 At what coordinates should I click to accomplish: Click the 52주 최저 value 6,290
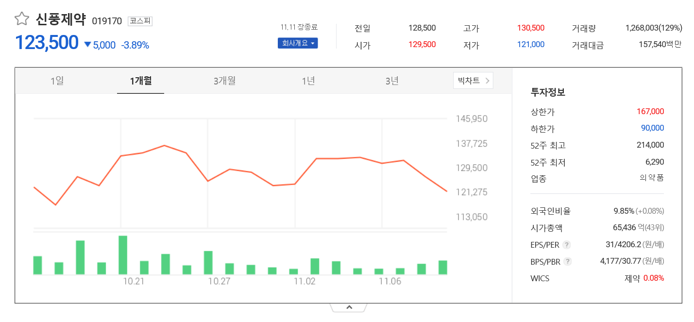pos(655,162)
